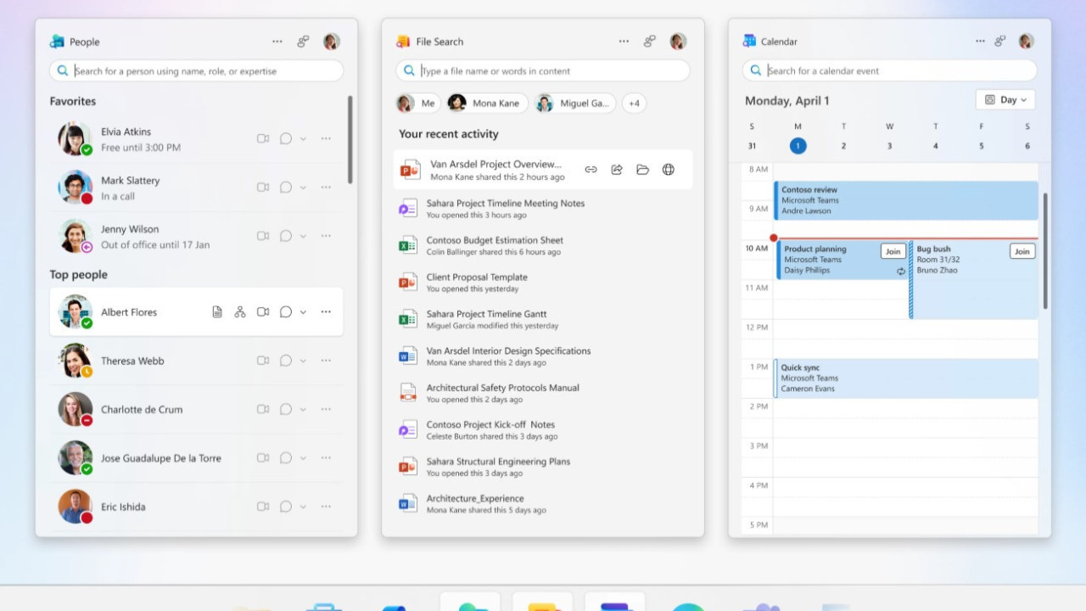Click the connected apps icon in Calendar header
1086x611 pixels.
click(1000, 41)
